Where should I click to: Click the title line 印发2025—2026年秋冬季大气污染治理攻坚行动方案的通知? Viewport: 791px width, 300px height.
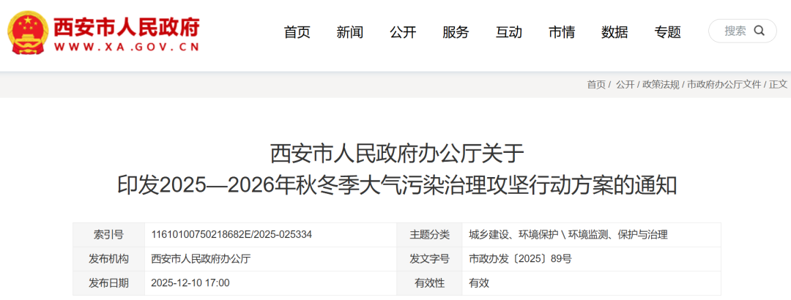(397, 187)
